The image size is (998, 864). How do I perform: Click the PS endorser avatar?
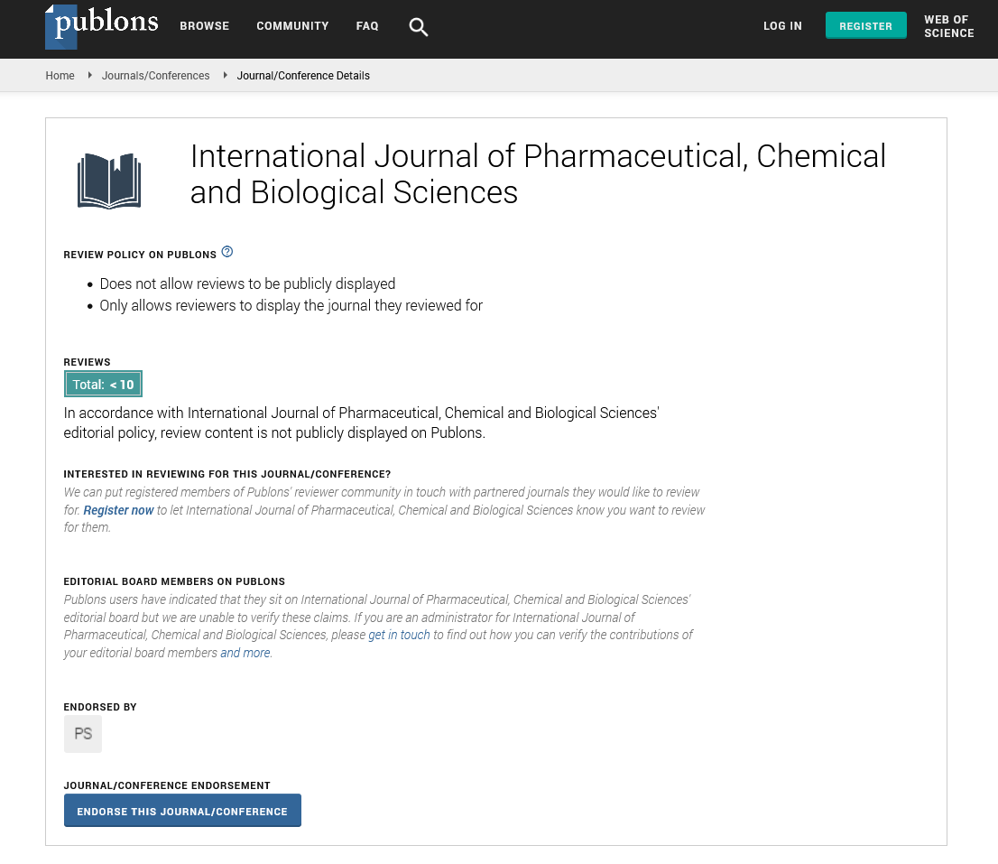point(83,734)
